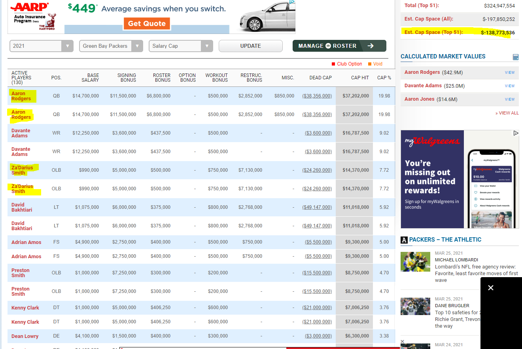Click the AdChoices icon on the AARP banner
This screenshot has width=522, height=349.
292,2
